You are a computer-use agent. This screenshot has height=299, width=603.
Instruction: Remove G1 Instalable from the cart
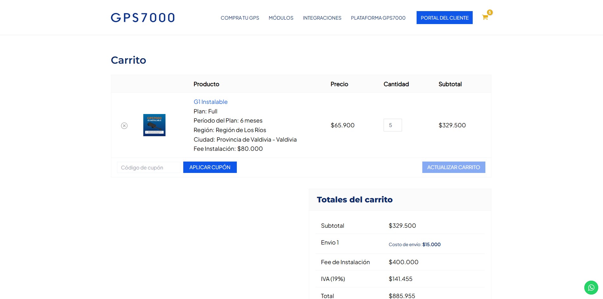click(x=124, y=126)
